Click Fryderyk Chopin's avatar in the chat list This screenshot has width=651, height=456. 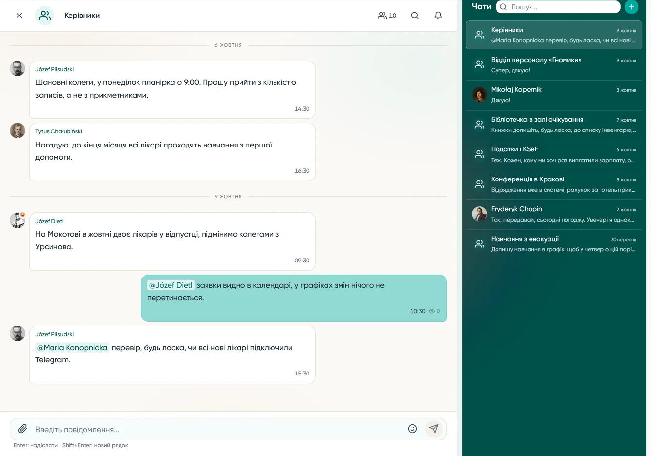[480, 214]
